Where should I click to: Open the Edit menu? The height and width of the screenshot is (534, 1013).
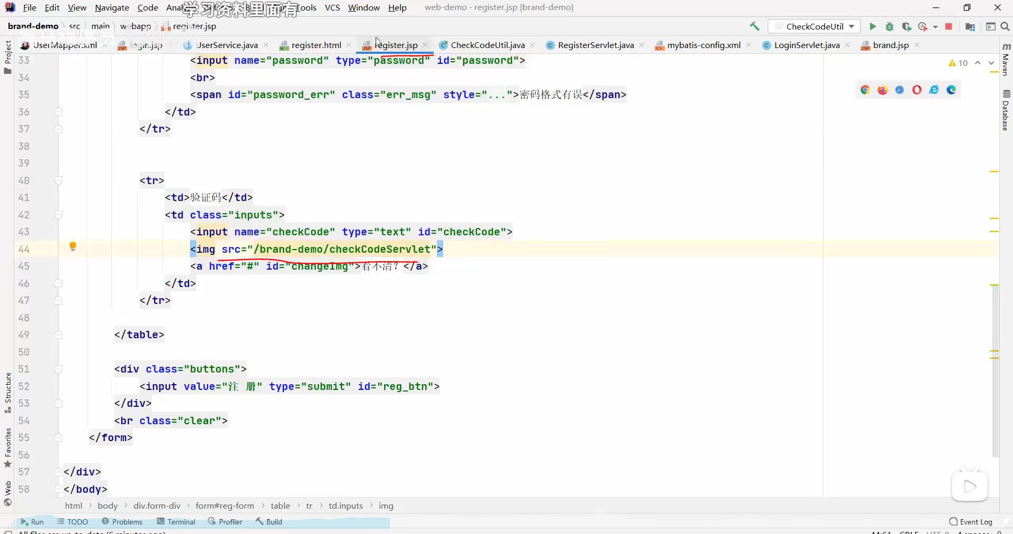[x=52, y=7]
